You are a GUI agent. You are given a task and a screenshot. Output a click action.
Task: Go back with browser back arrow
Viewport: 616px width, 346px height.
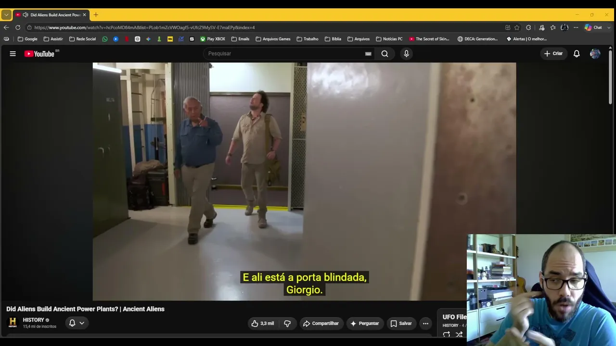6,27
